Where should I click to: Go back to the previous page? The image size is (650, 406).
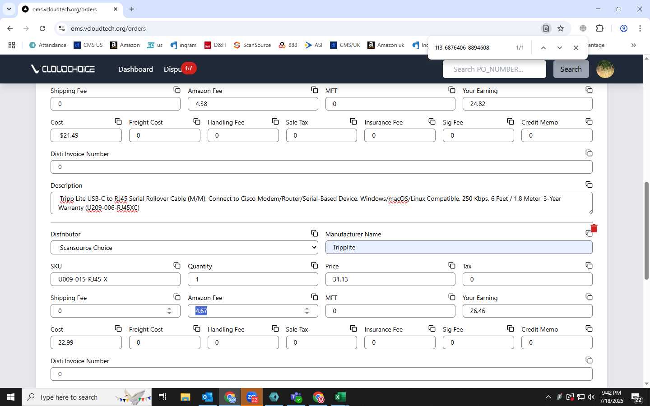click(x=10, y=28)
